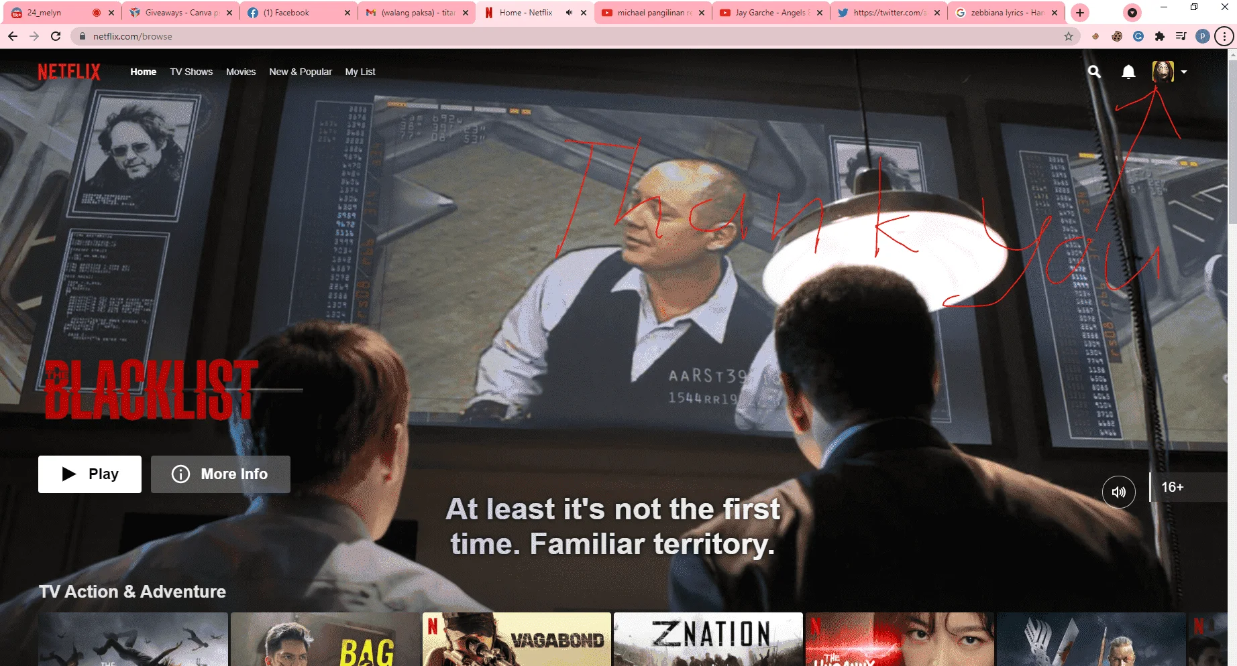
Task: Mute the Blacklist trailer audio
Action: [1119, 492]
